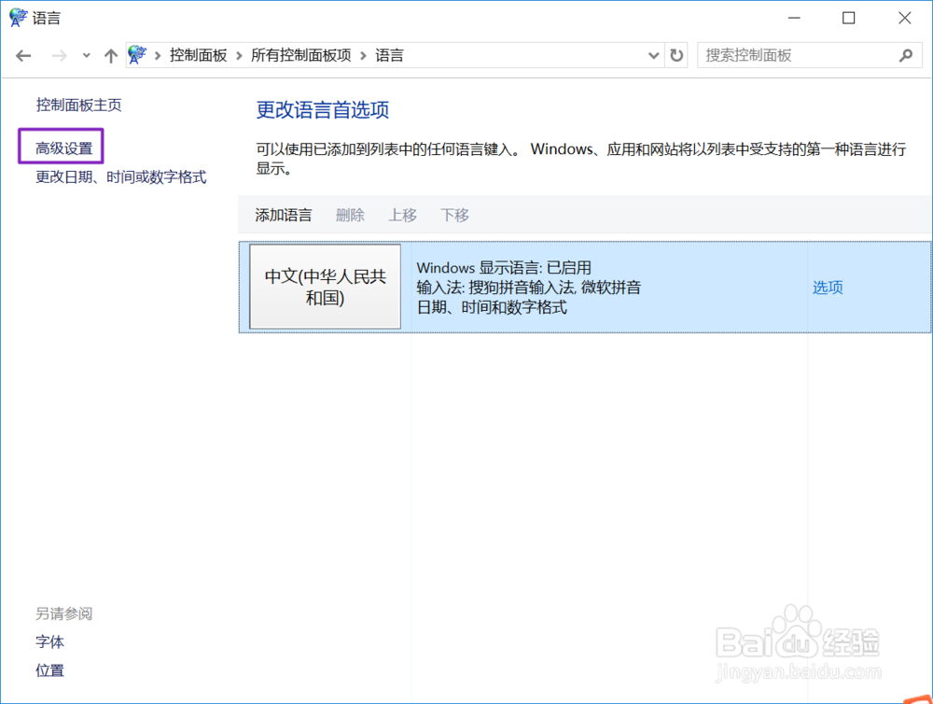The width and height of the screenshot is (933, 704).
Task: Click the Language globe icon in title bar
Action: pyautogui.click(x=16, y=17)
